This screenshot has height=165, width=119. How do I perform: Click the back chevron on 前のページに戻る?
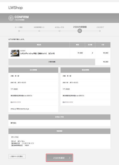[10, 157]
